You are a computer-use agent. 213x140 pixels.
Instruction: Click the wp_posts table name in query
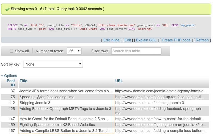click(x=188, y=25)
